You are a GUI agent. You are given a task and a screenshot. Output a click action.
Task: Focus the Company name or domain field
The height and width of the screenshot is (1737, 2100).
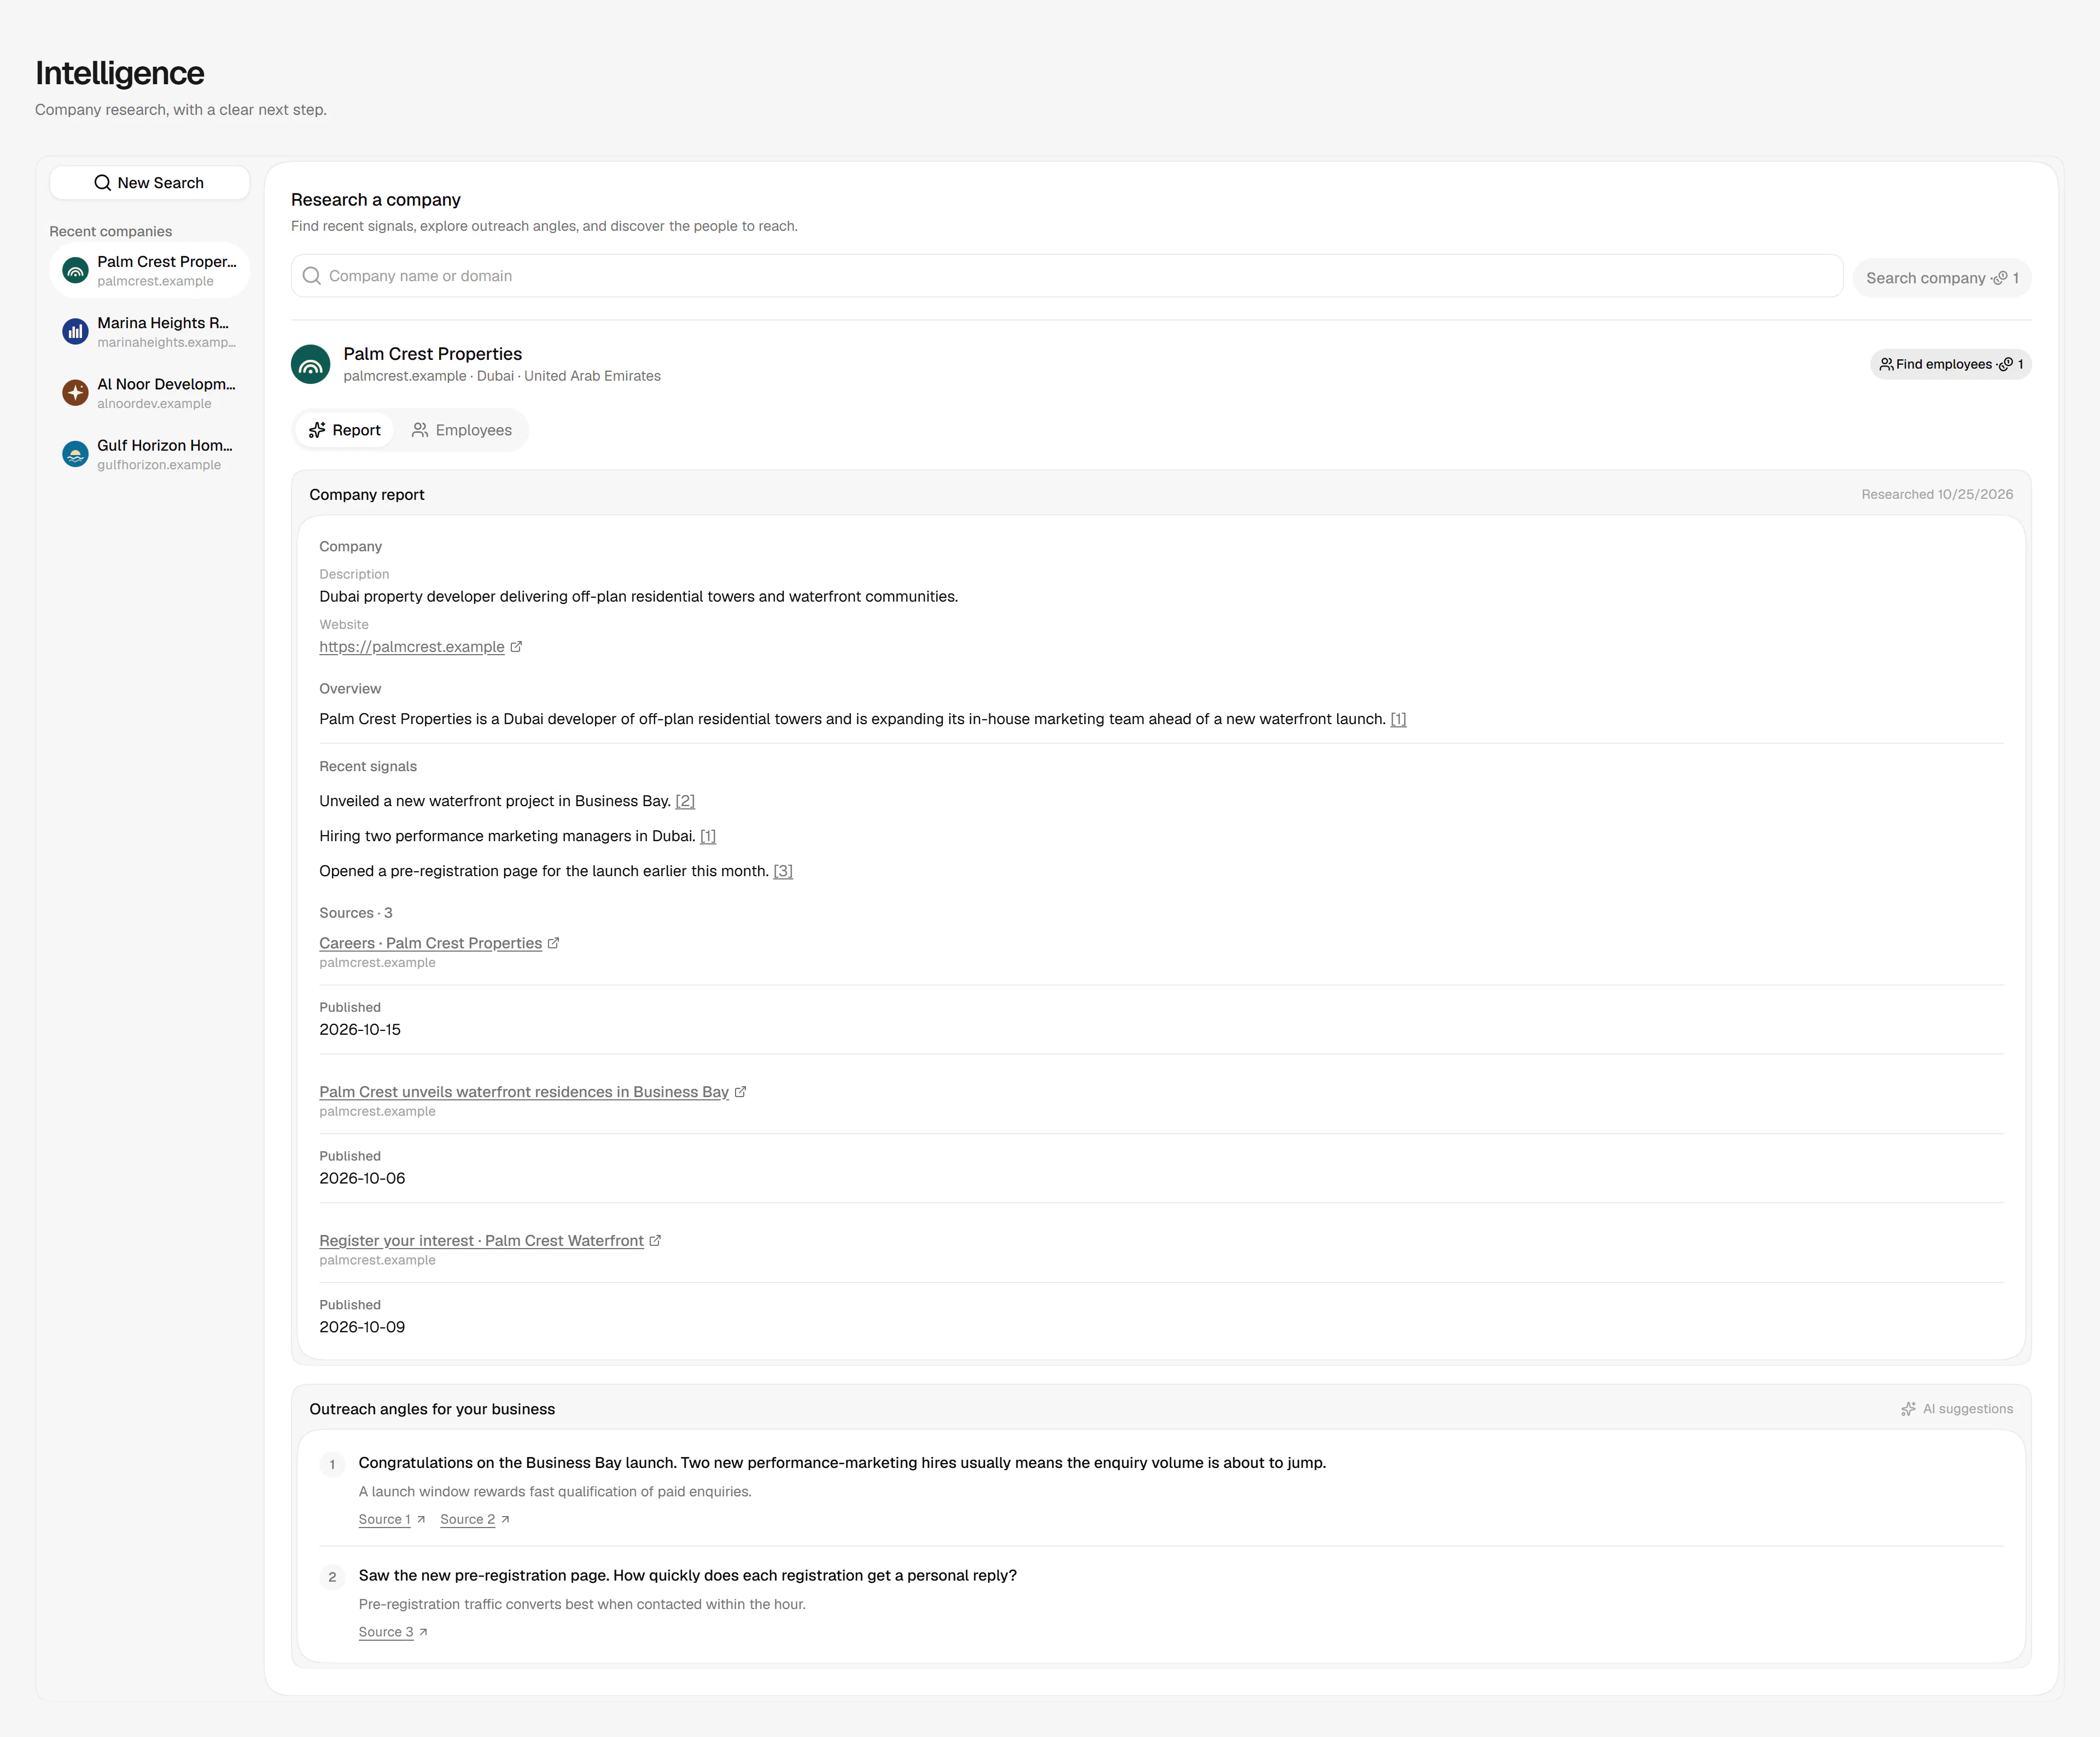click(x=1067, y=276)
